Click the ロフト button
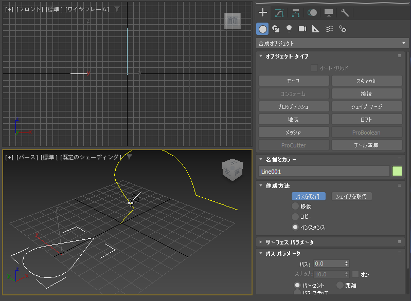 click(x=367, y=119)
